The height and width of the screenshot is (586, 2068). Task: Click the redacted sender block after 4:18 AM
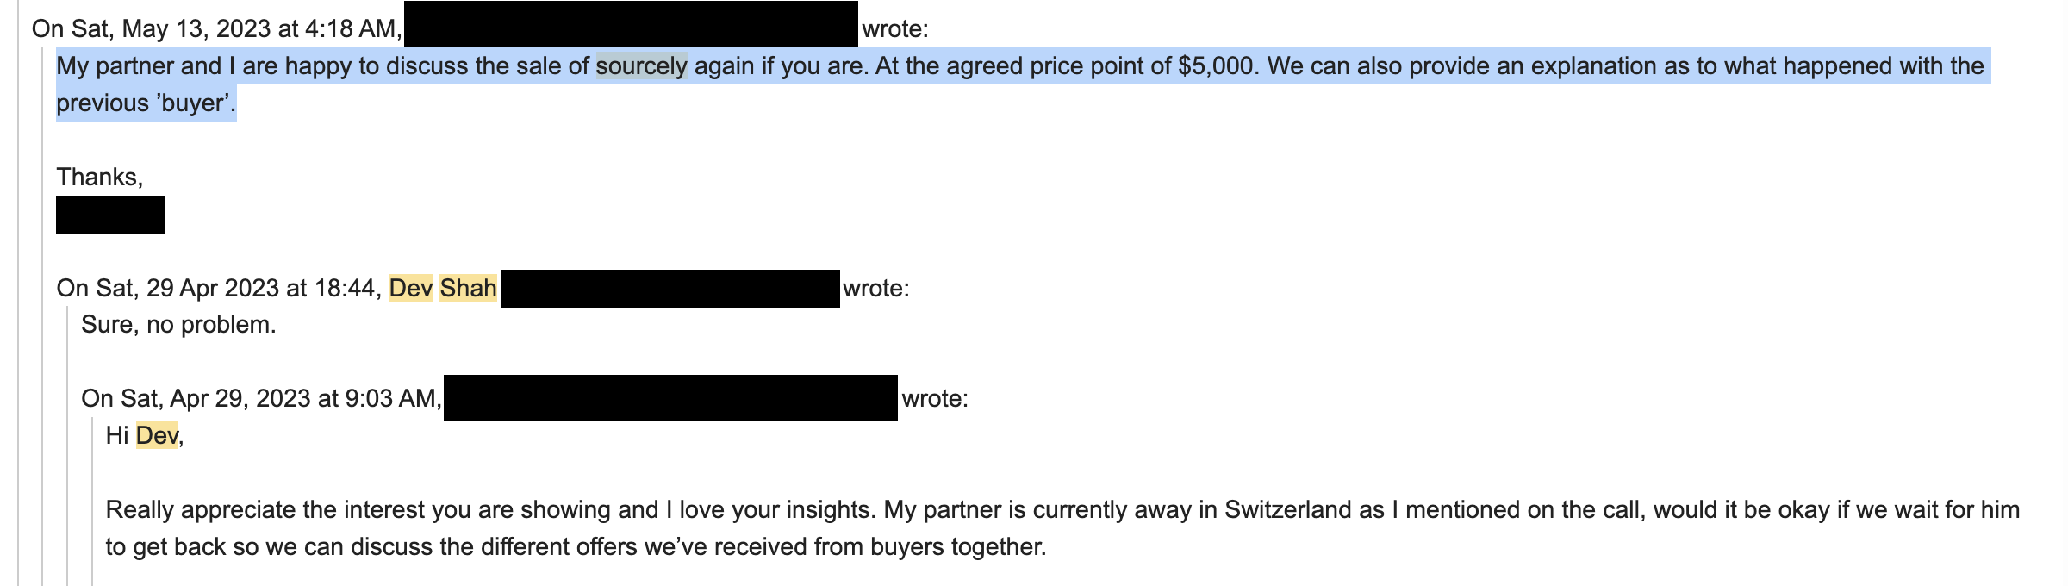tap(631, 24)
